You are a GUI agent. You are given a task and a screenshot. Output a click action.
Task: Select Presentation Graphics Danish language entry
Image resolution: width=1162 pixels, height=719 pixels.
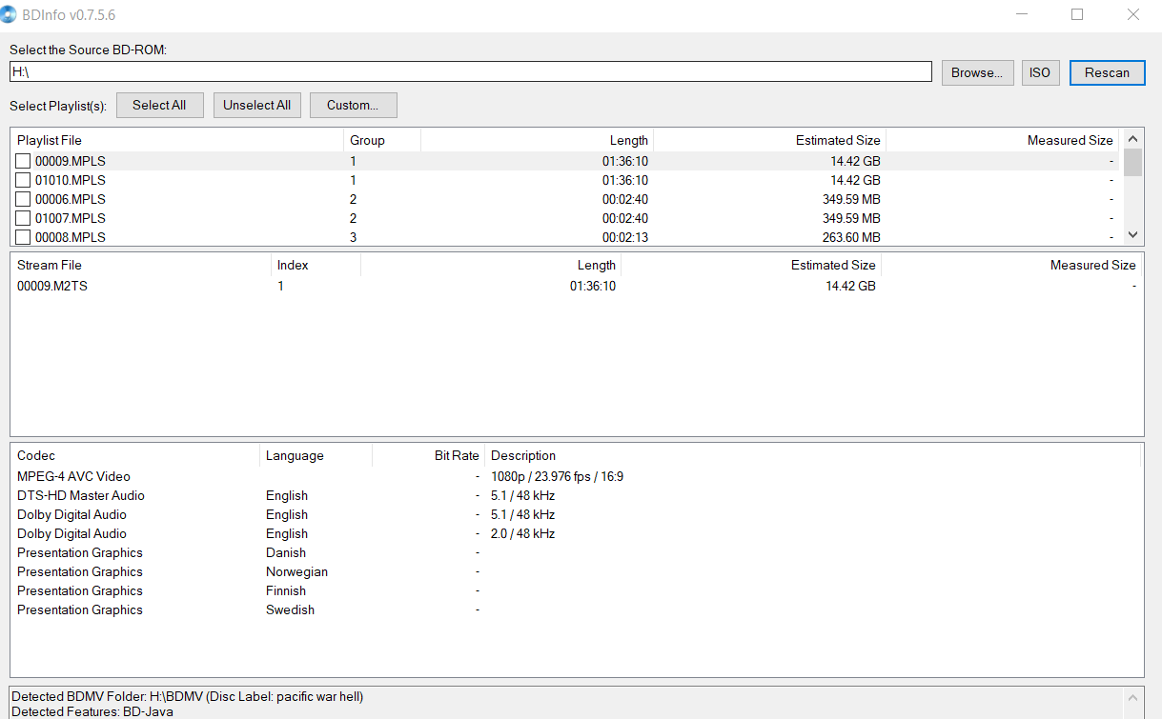(286, 552)
